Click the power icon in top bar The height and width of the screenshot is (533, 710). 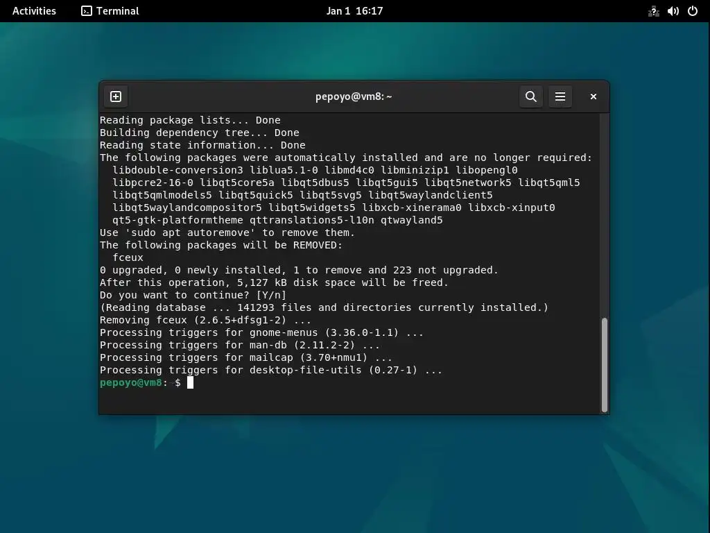pyautogui.click(x=693, y=11)
